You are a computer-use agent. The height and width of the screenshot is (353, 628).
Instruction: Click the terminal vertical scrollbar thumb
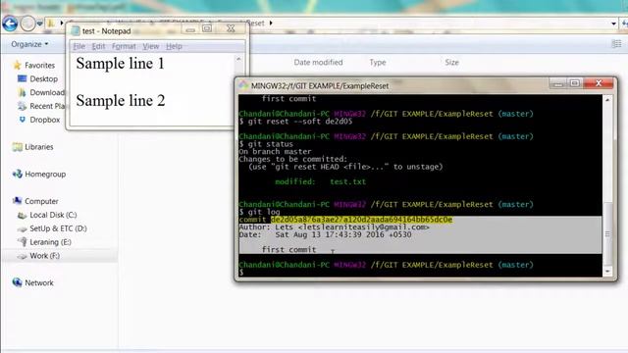click(x=607, y=234)
